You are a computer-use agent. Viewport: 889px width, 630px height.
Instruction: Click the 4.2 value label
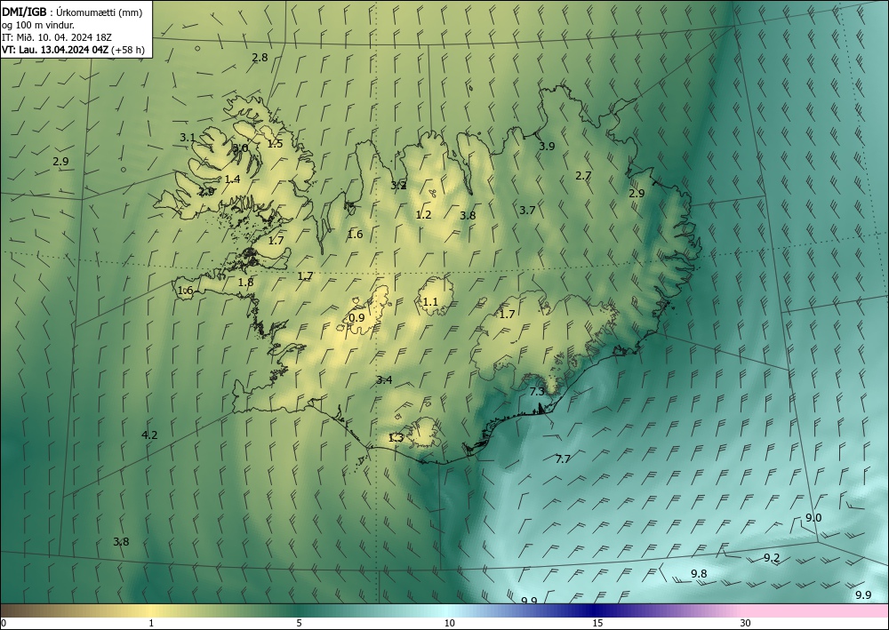click(x=149, y=435)
